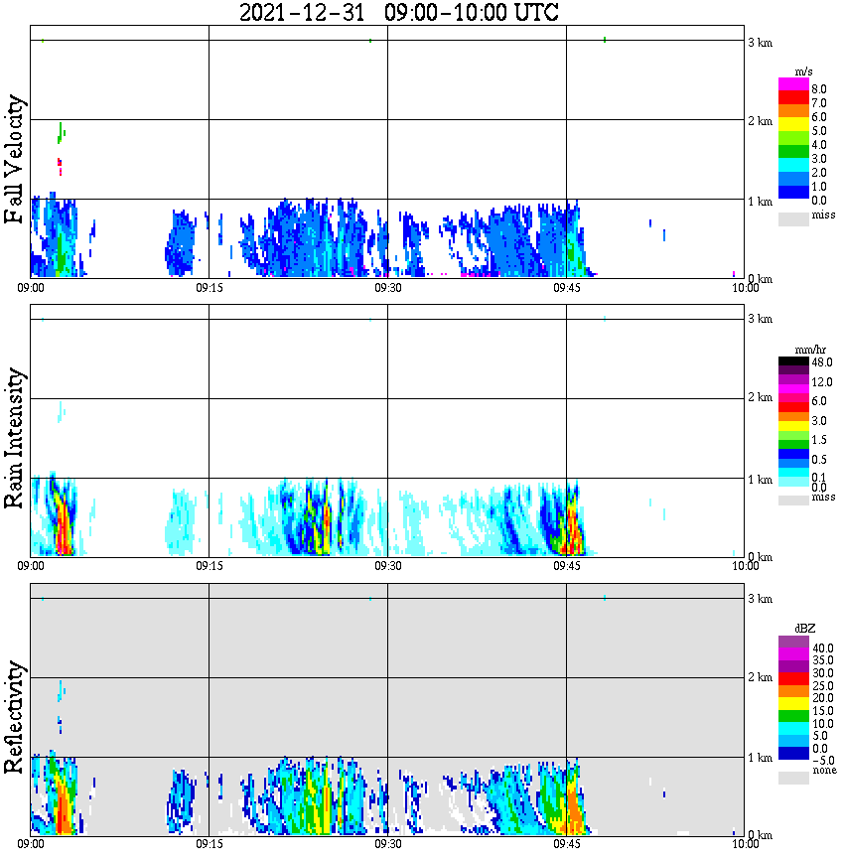Click the '09:45' tick under the Rain Intensity plot
Screen dimensions: 844x862
point(567,566)
